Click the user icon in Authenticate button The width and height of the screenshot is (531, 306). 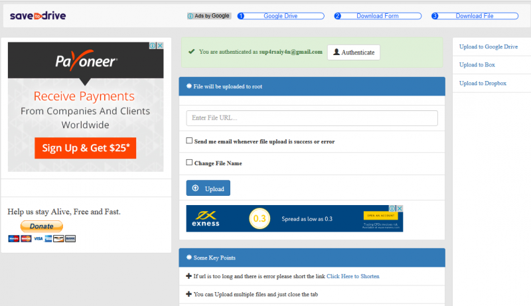pyautogui.click(x=337, y=52)
